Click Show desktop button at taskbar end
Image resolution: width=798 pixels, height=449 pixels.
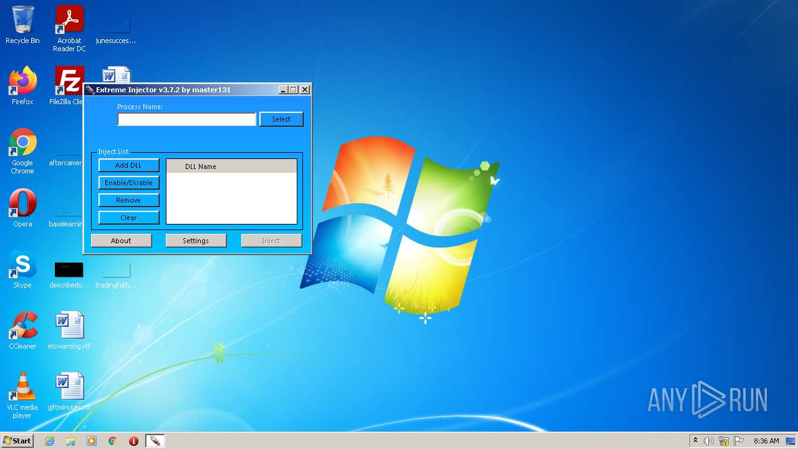click(791, 441)
